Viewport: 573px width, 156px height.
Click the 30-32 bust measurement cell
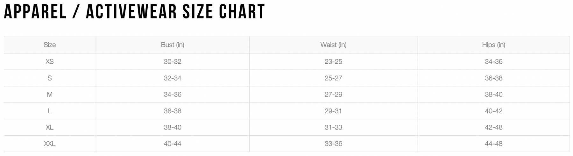tap(173, 61)
